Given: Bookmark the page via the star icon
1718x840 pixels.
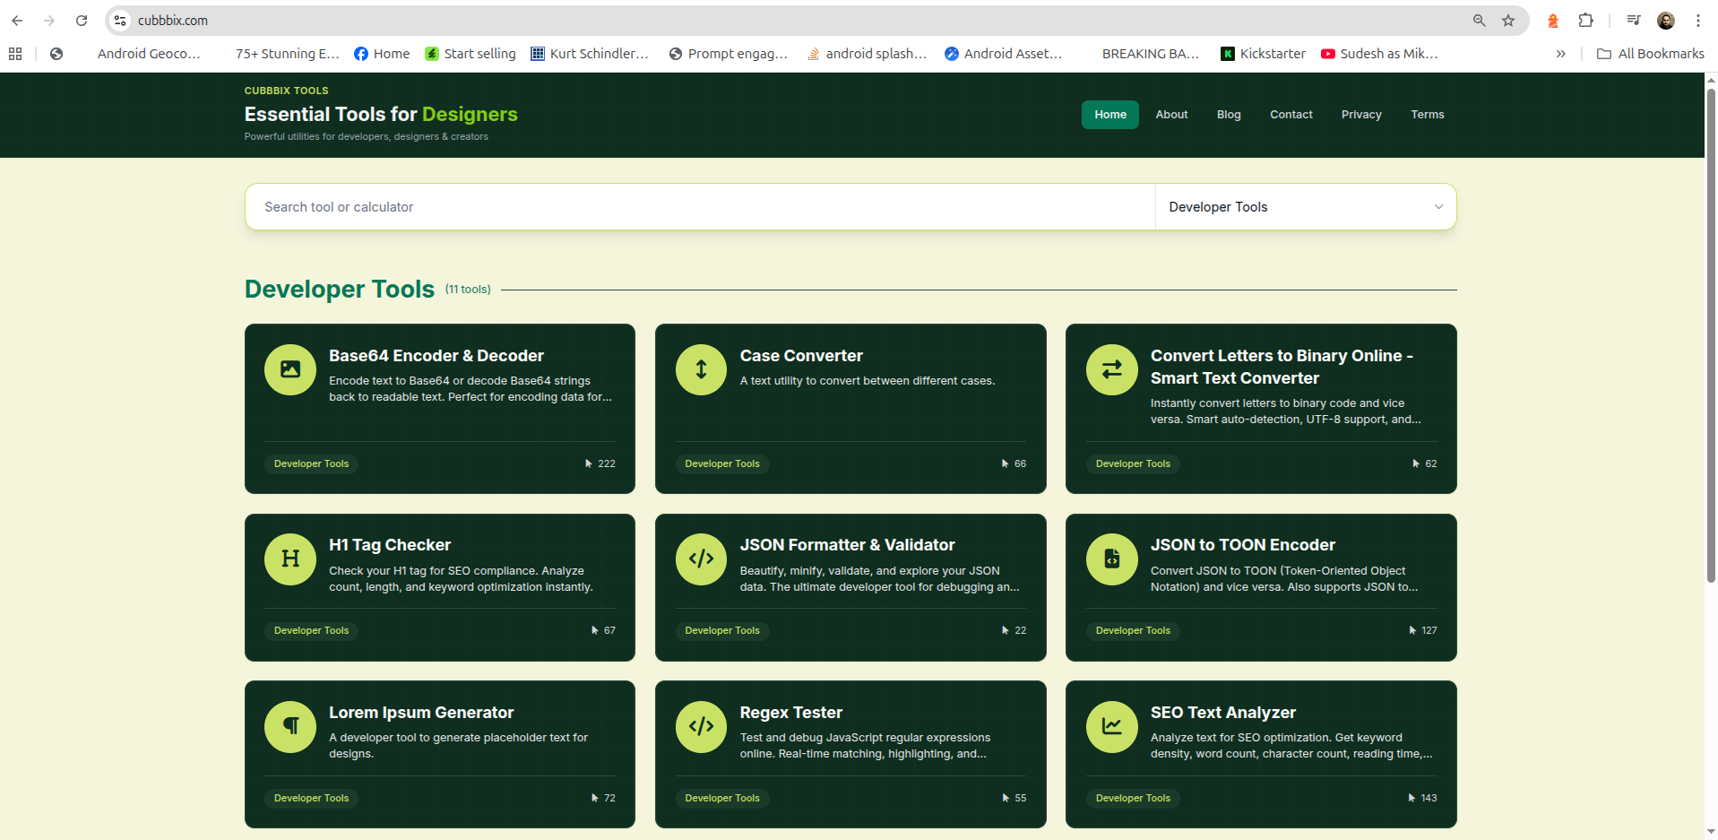Looking at the screenshot, I should pyautogui.click(x=1508, y=20).
